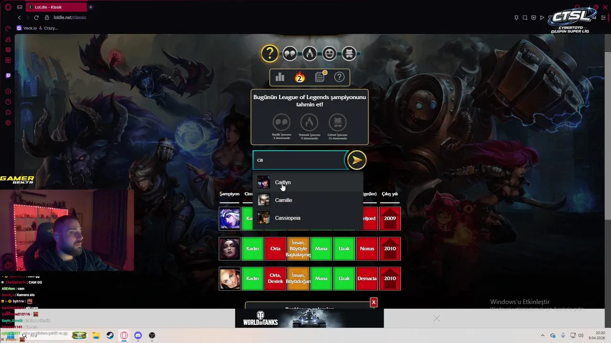This screenshot has width=611, height=343.
Task: Open File Explorer from the taskbar
Action: (95, 335)
